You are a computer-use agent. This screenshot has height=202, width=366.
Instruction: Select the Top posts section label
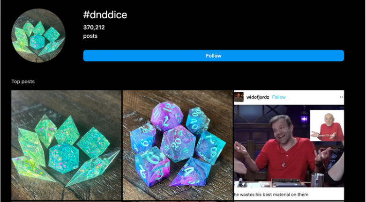click(23, 81)
